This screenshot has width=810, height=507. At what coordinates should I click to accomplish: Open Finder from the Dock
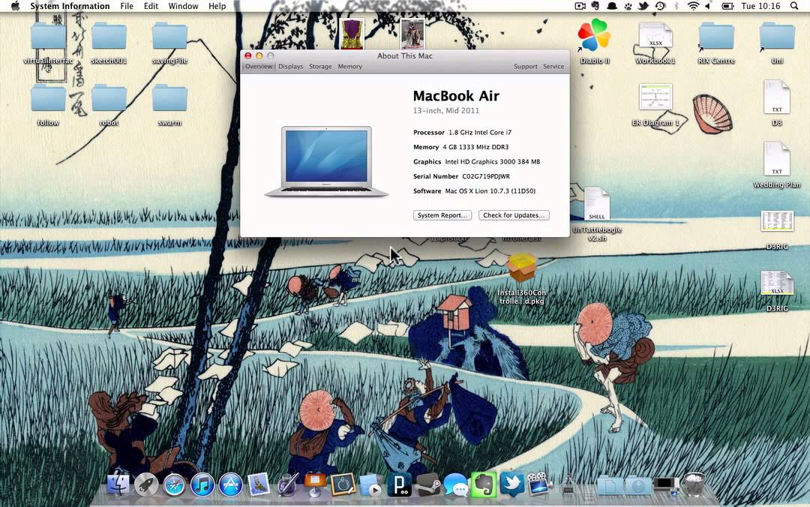[118, 484]
